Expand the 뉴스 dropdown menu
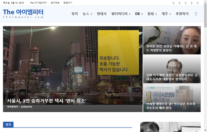Screen dimensions: 207x132 87,14
